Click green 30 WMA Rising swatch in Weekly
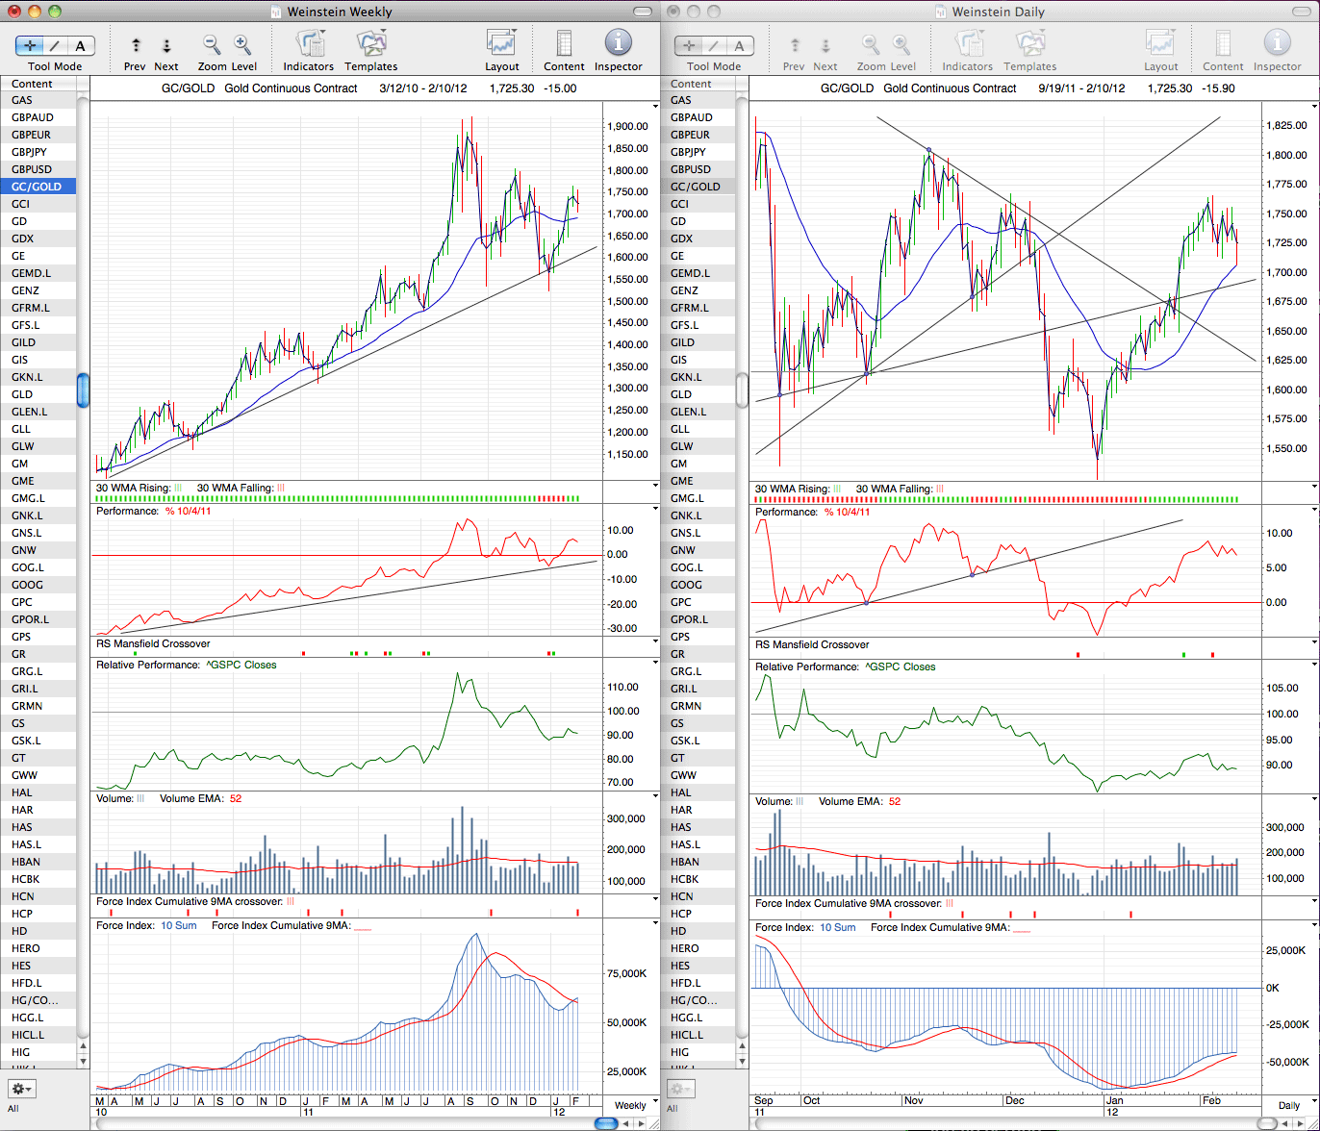 [x=178, y=489]
